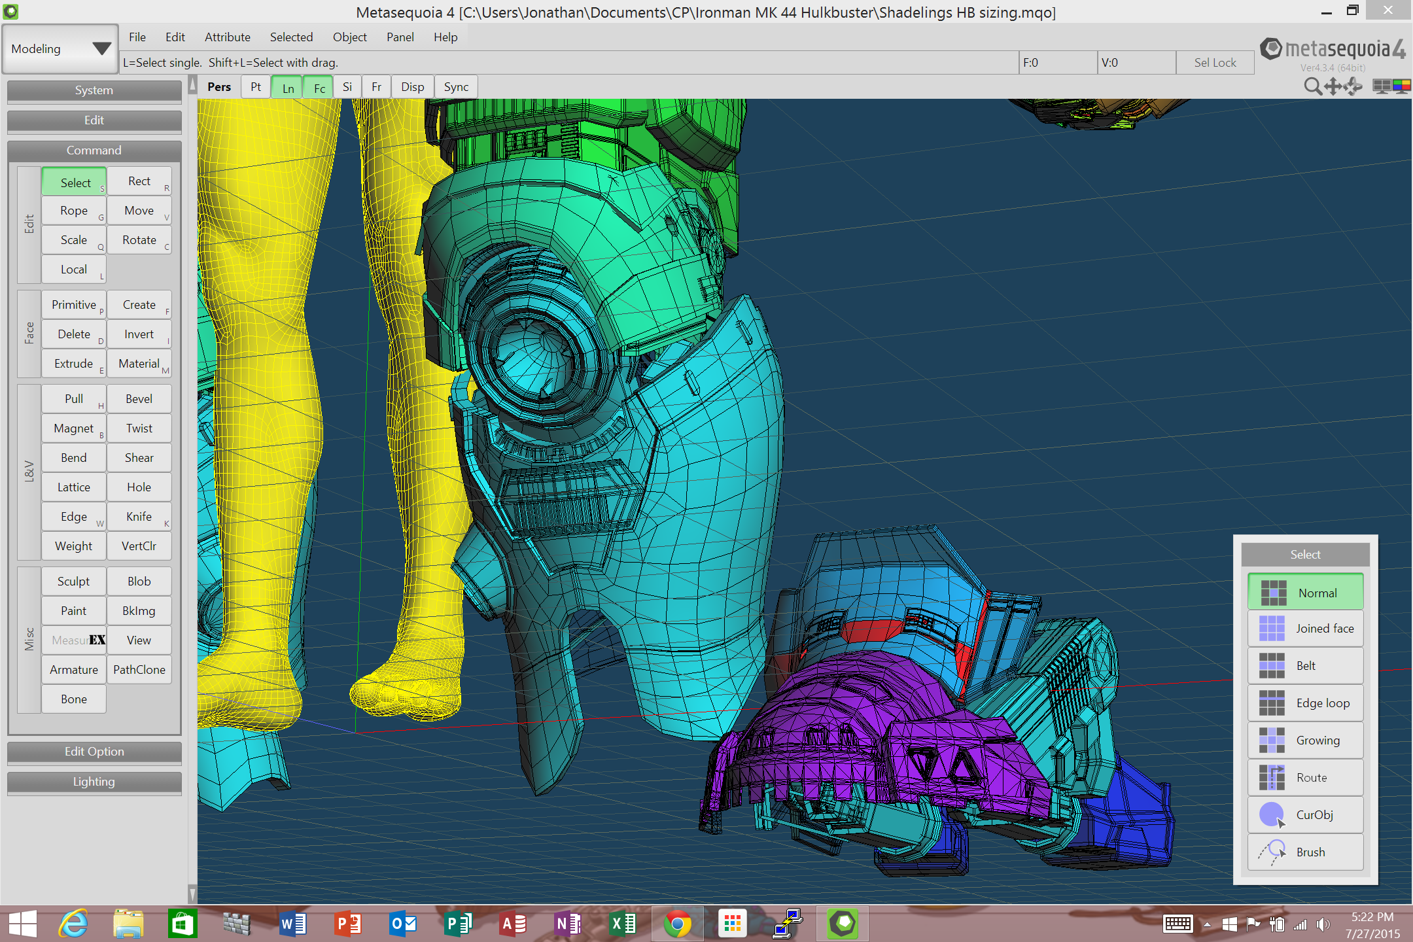Activate the Select command

pos(74,182)
